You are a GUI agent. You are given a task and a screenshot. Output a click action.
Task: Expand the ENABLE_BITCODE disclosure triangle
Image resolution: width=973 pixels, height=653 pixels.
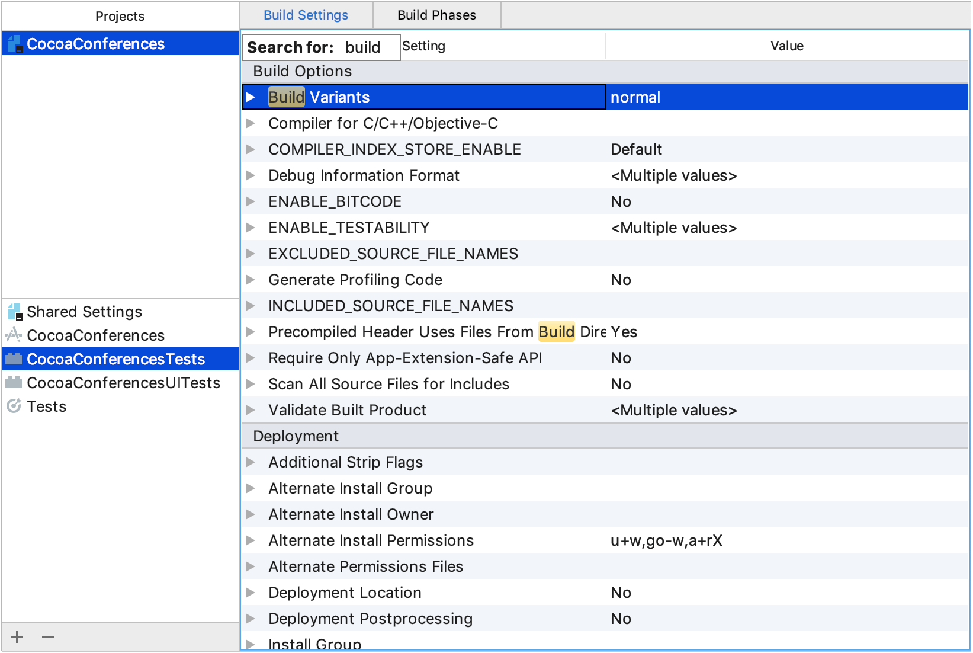[251, 201]
